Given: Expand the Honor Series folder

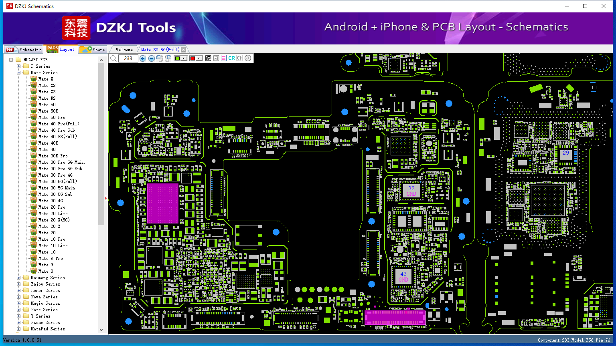Looking at the screenshot, I should [18, 290].
